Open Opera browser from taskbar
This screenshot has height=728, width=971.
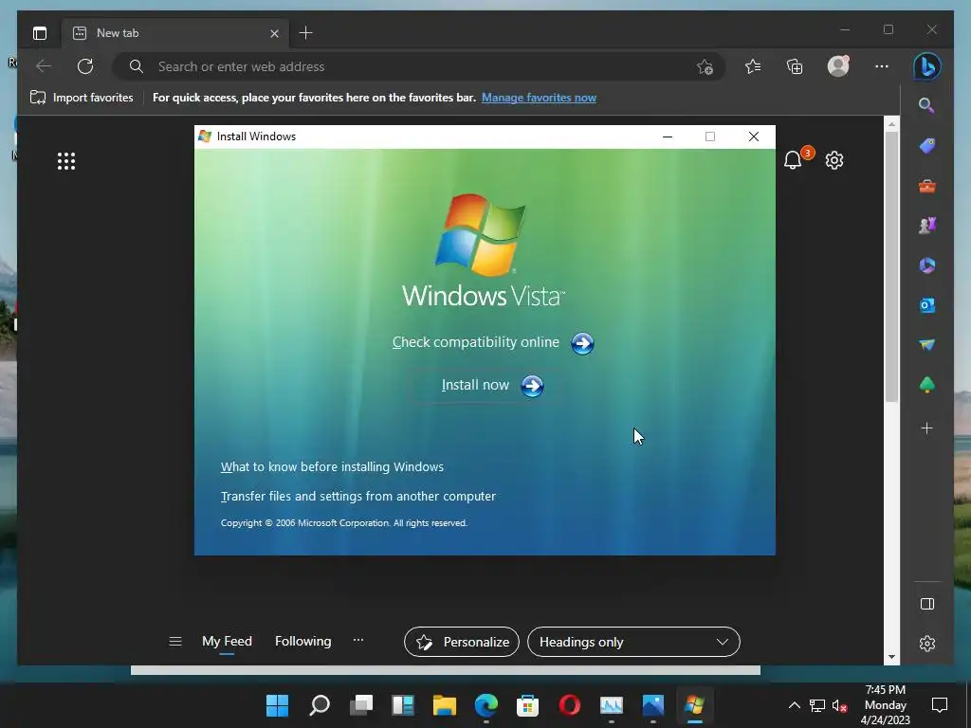pyautogui.click(x=569, y=705)
